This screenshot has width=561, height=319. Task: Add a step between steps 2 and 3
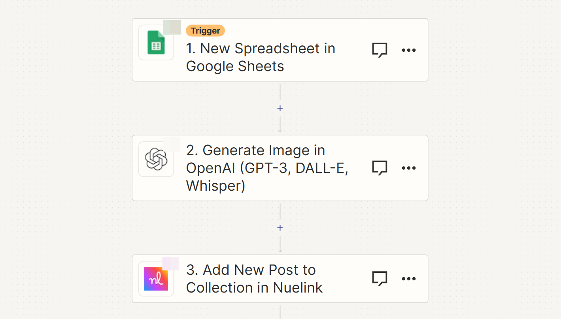pos(280,228)
